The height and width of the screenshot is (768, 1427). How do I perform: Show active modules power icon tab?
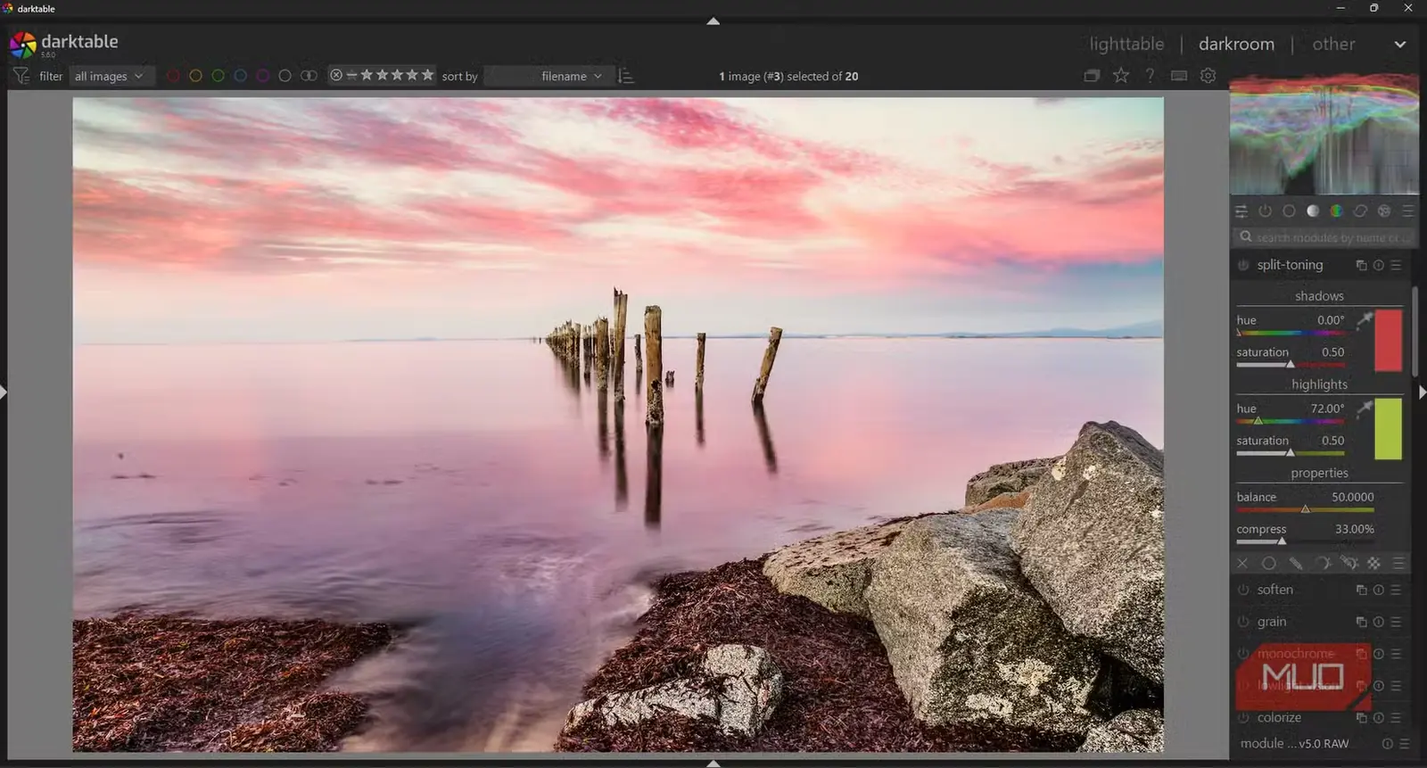tap(1266, 211)
